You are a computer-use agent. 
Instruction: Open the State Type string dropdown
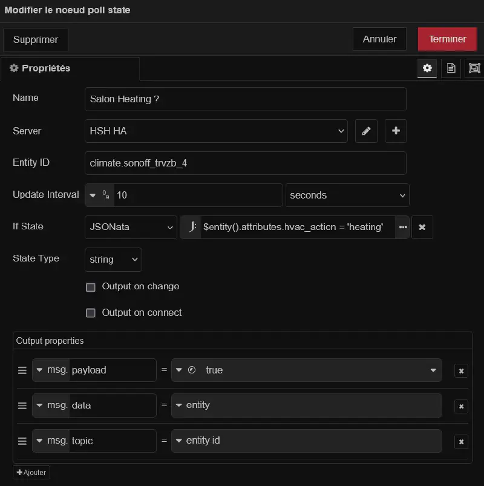click(x=113, y=259)
